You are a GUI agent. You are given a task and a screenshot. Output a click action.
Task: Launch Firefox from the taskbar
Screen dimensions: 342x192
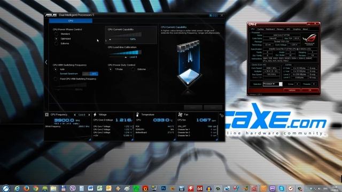pos(26,188)
